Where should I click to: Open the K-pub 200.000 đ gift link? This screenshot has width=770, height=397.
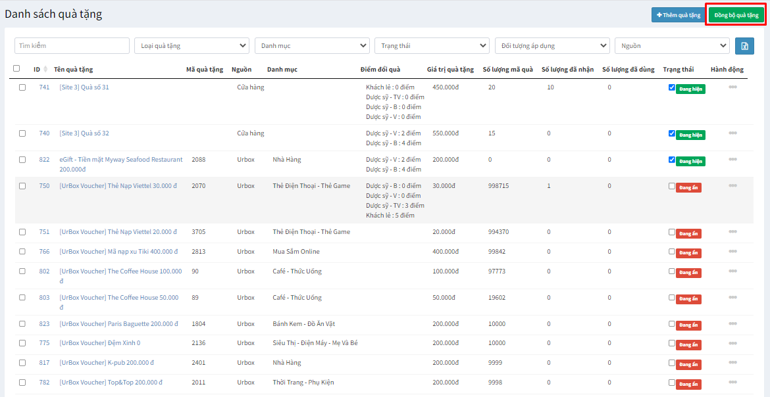(107, 363)
